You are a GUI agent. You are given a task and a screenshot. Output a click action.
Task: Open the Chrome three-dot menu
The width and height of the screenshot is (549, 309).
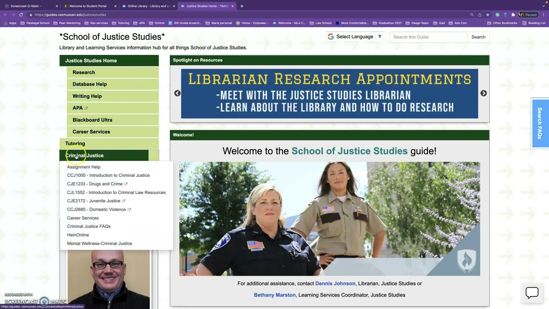543,15
